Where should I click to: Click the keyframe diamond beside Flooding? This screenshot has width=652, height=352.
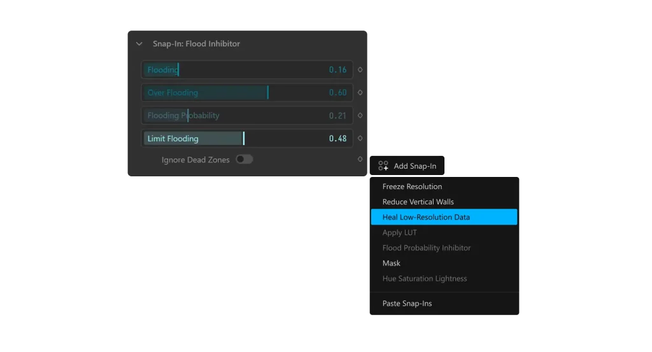pyautogui.click(x=360, y=70)
